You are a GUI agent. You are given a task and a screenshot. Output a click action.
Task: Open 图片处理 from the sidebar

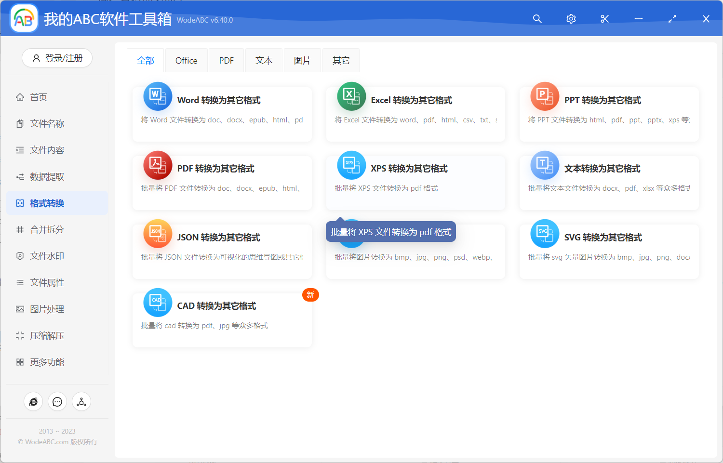pyautogui.click(x=48, y=309)
